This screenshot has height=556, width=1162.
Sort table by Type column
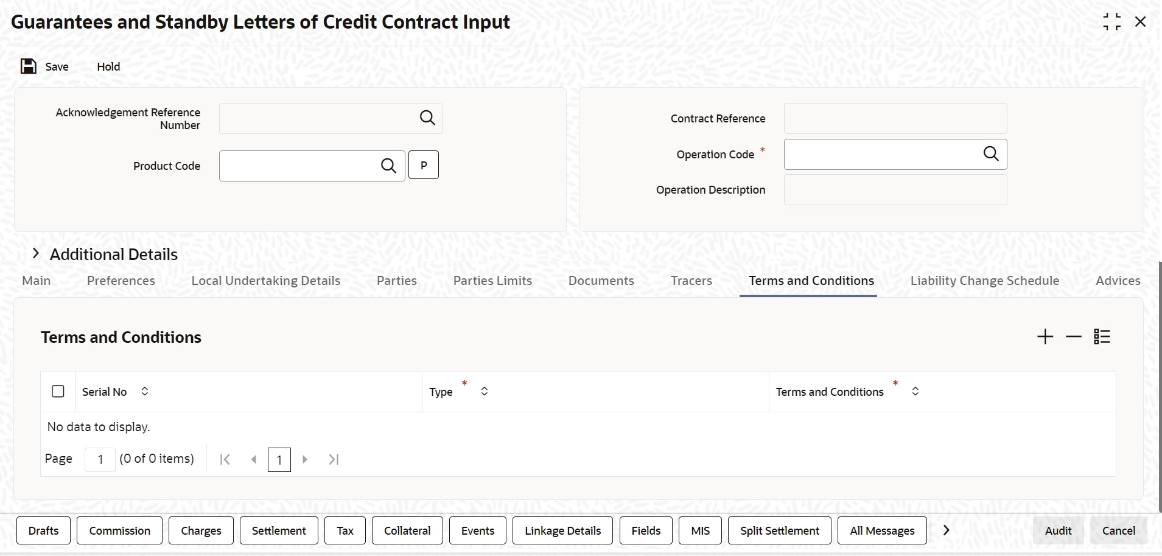[x=485, y=391]
